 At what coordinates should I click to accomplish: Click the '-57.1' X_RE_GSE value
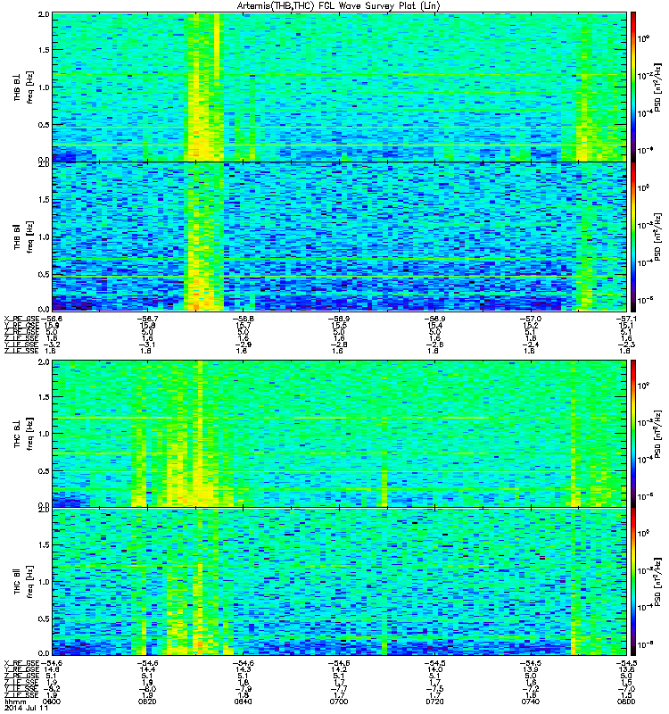point(626,319)
